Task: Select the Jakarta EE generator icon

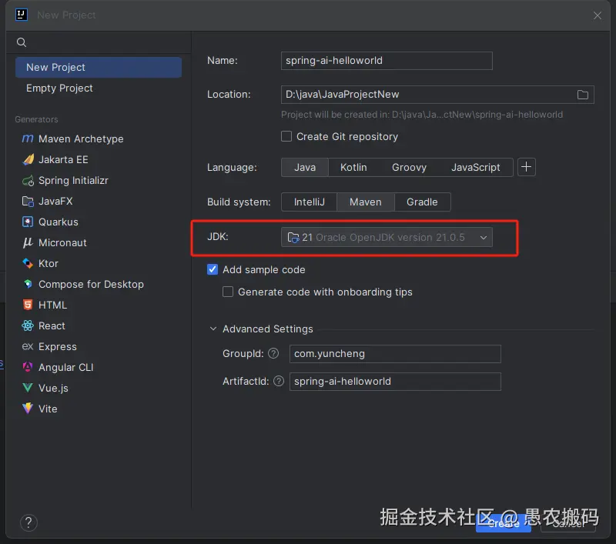Action: (x=28, y=159)
